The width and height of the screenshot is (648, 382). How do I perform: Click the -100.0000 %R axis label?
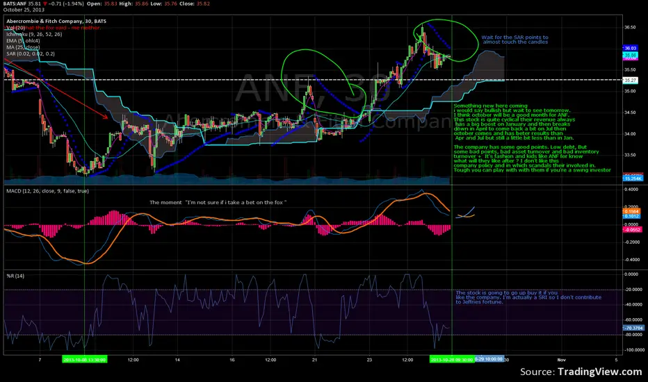(633, 350)
